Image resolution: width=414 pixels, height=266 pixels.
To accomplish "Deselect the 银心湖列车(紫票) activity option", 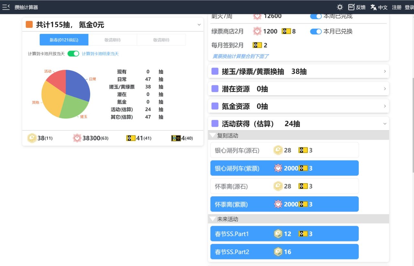I will click(x=285, y=168).
